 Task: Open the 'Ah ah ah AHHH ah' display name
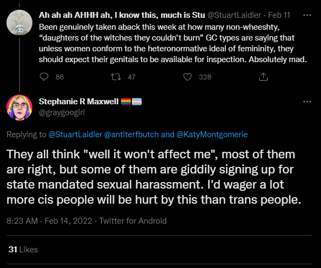pos(122,15)
